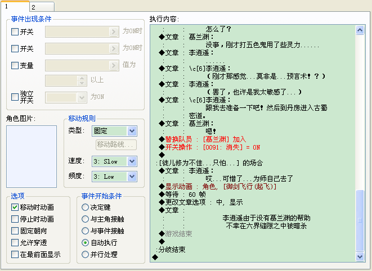The image size is (372, 271).
Task: Open the variable selector arrow
Action: click(x=114, y=65)
